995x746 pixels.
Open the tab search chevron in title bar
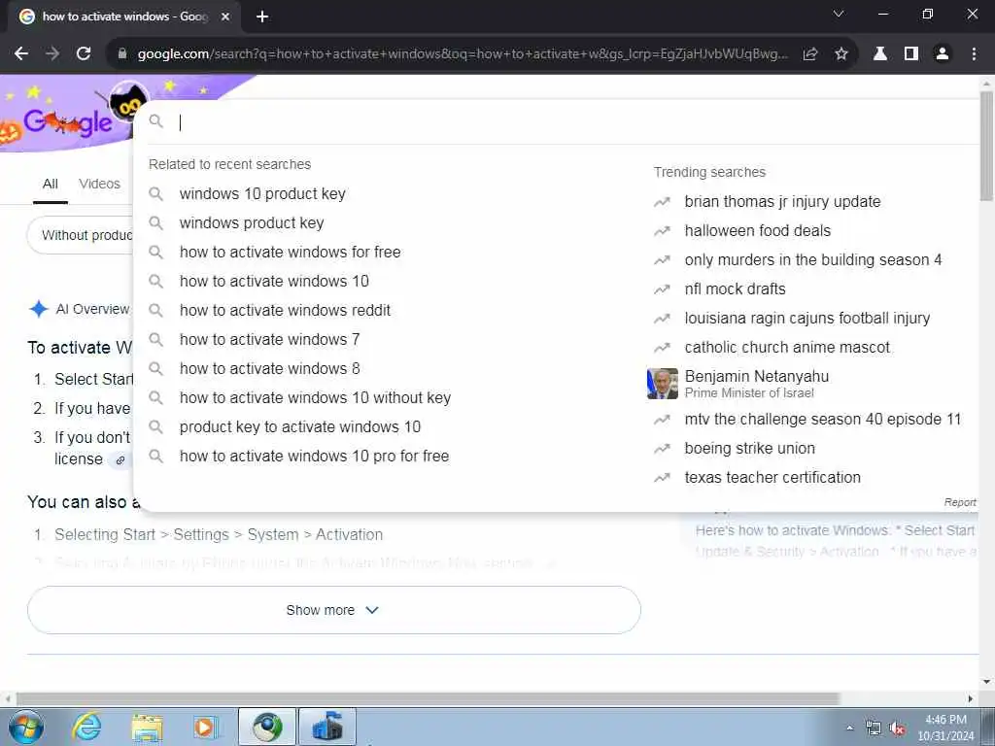839,14
